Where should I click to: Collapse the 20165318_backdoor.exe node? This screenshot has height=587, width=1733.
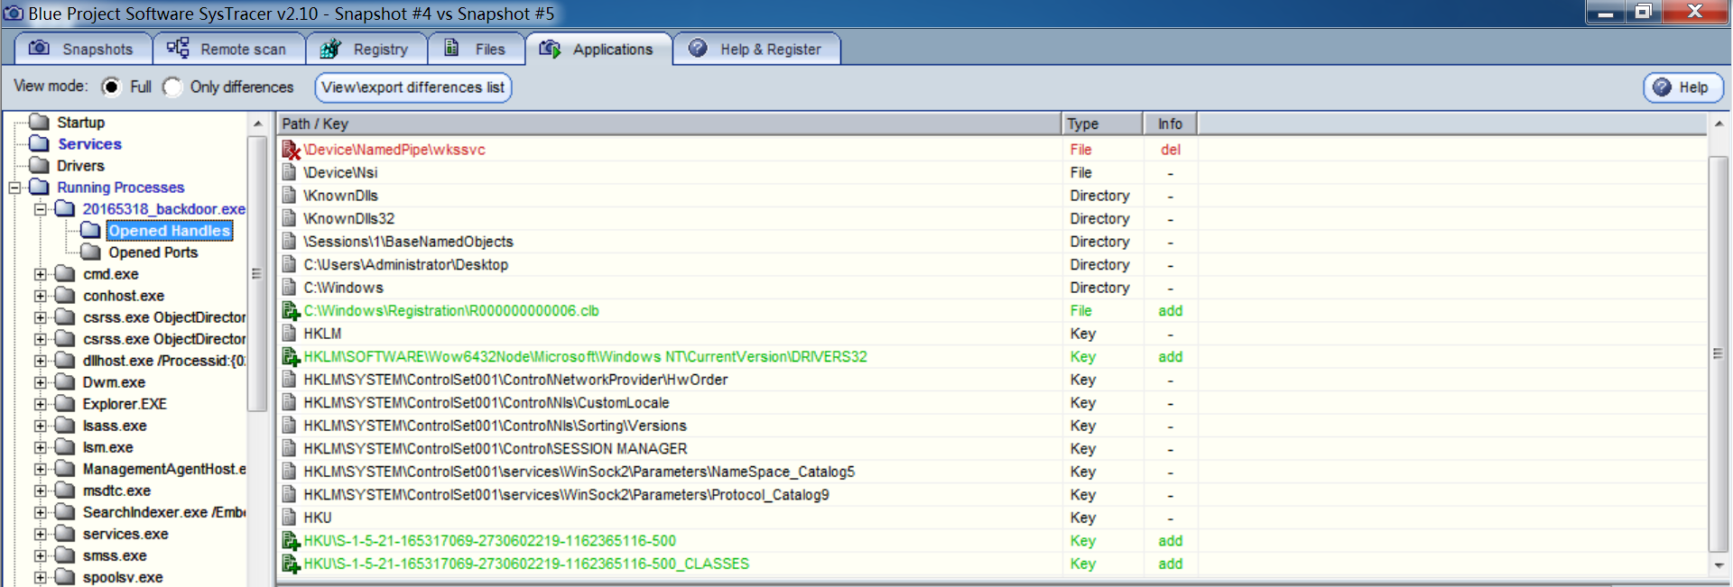(x=40, y=209)
